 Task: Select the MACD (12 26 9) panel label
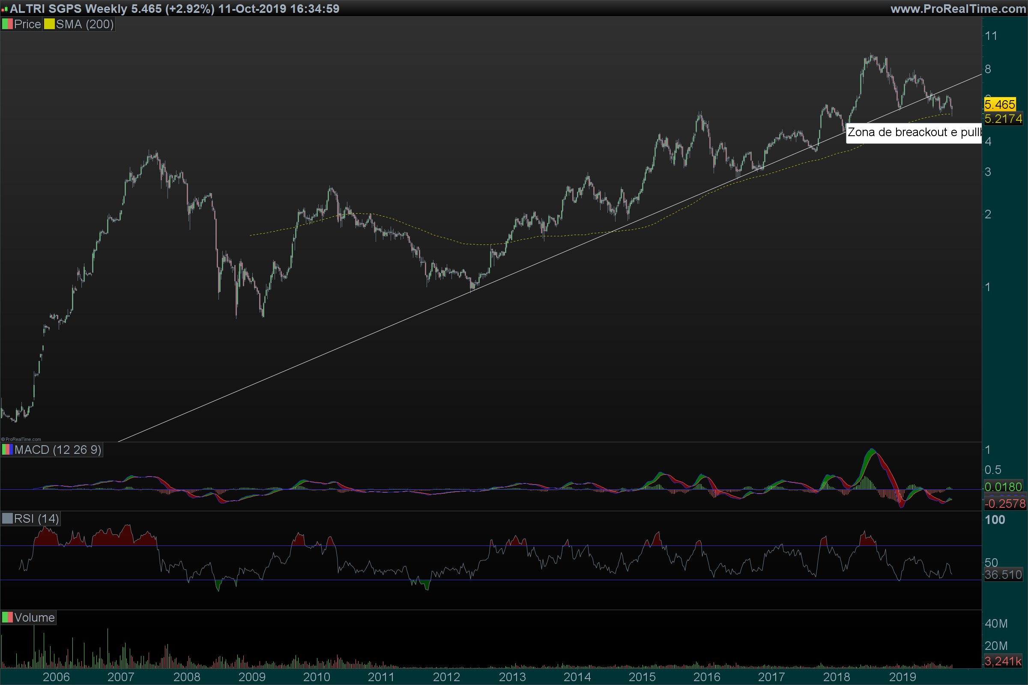point(58,450)
